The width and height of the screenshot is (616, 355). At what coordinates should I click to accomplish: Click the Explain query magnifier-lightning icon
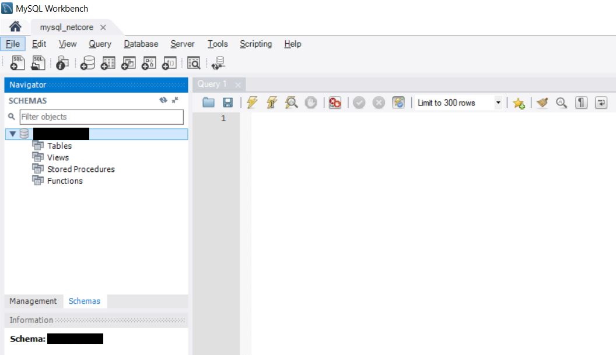[x=291, y=103]
